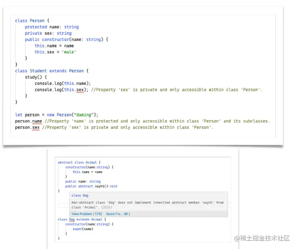The width and height of the screenshot is (297, 249).
Task: Click the underlined 'name' in person.name
Action: [x=37, y=121]
